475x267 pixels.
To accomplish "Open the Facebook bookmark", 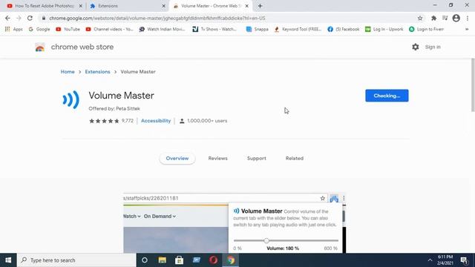I will click(x=343, y=29).
